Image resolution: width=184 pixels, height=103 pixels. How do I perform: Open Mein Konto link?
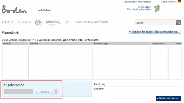(x=144, y=7)
